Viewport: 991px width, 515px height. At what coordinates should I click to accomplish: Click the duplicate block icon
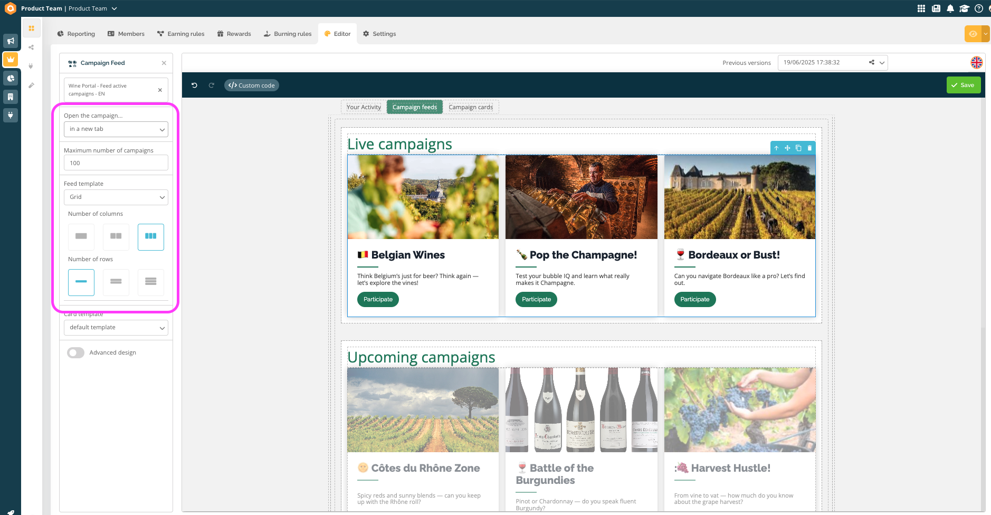tap(798, 148)
